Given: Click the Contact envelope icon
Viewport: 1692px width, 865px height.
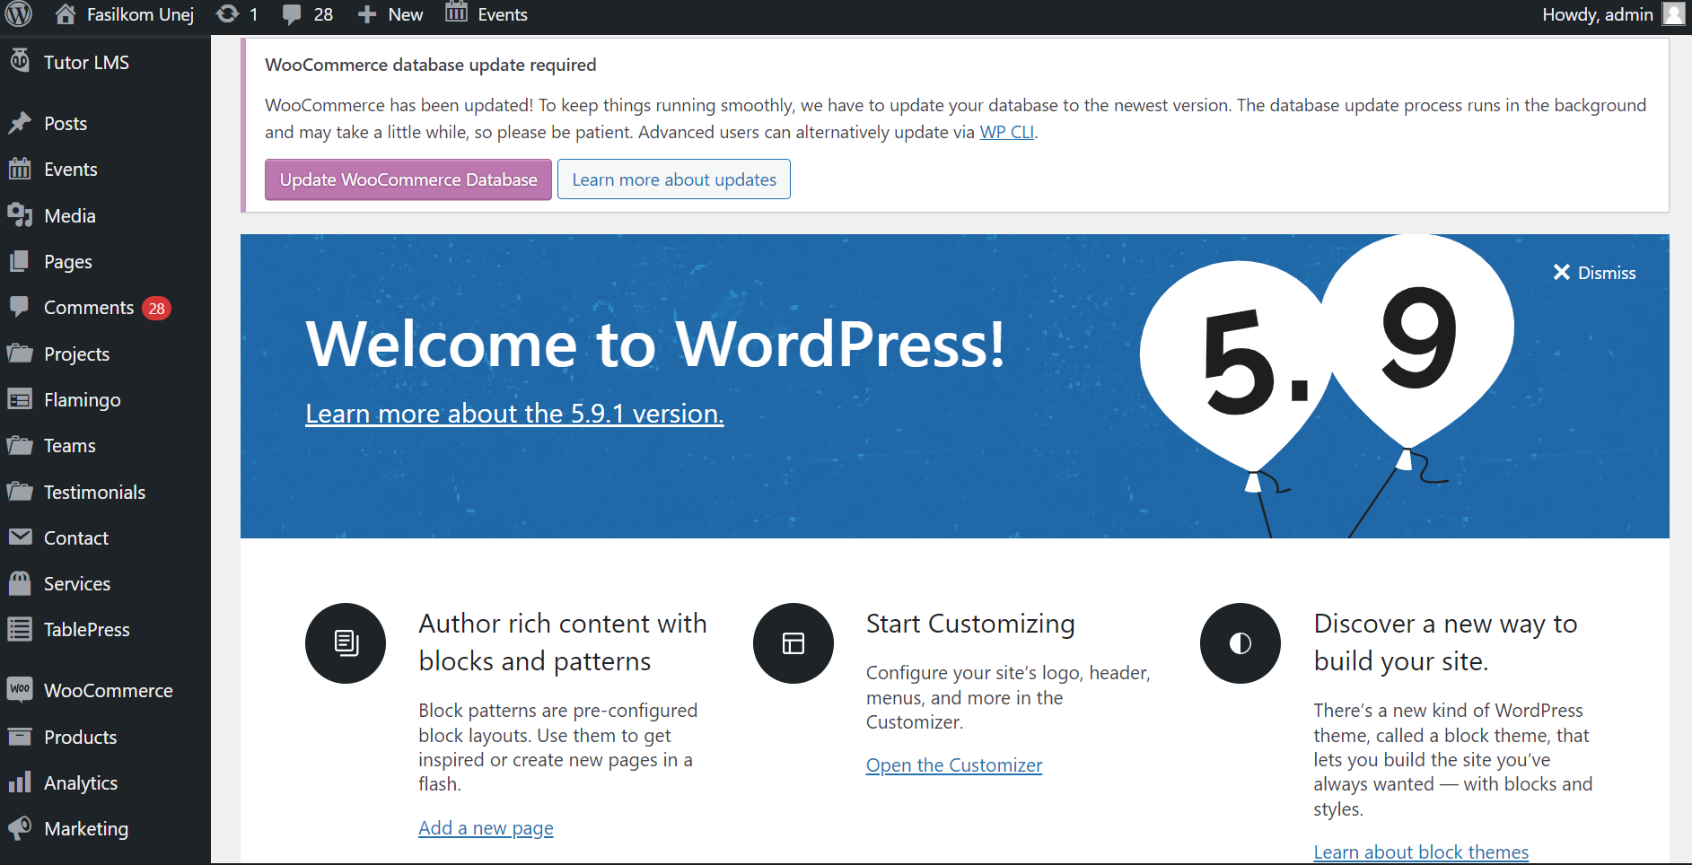Looking at the screenshot, I should click(20, 537).
